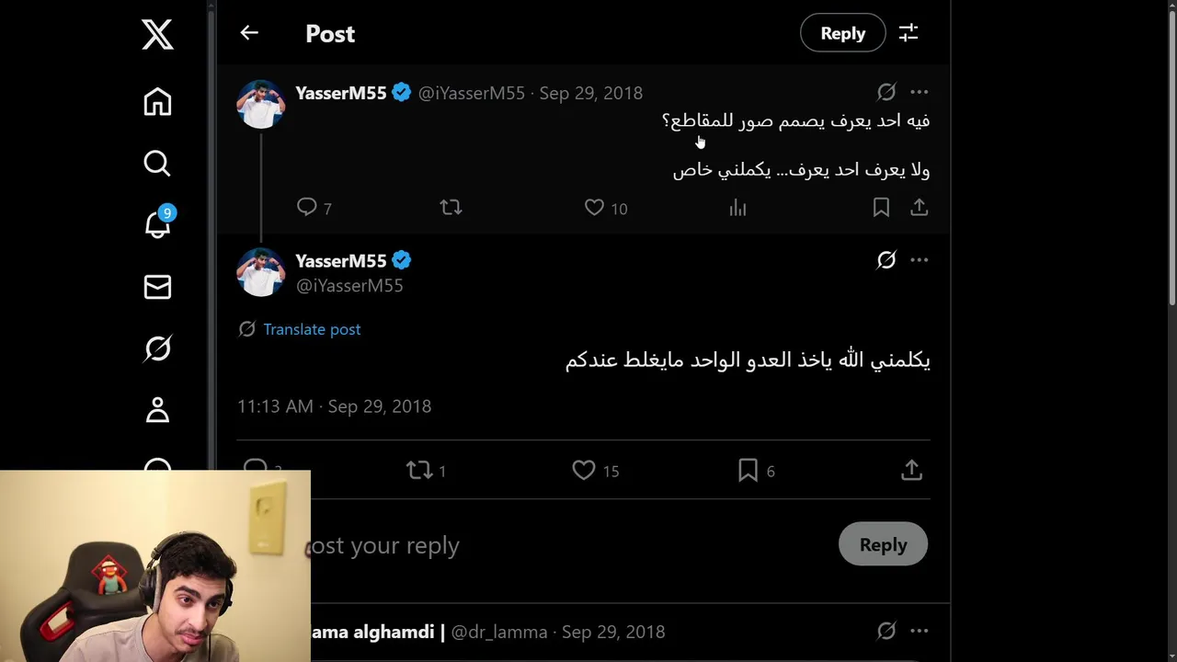Like the main post with 15 likes
This screenshot has height=662, width=1177.
(596, 471)
